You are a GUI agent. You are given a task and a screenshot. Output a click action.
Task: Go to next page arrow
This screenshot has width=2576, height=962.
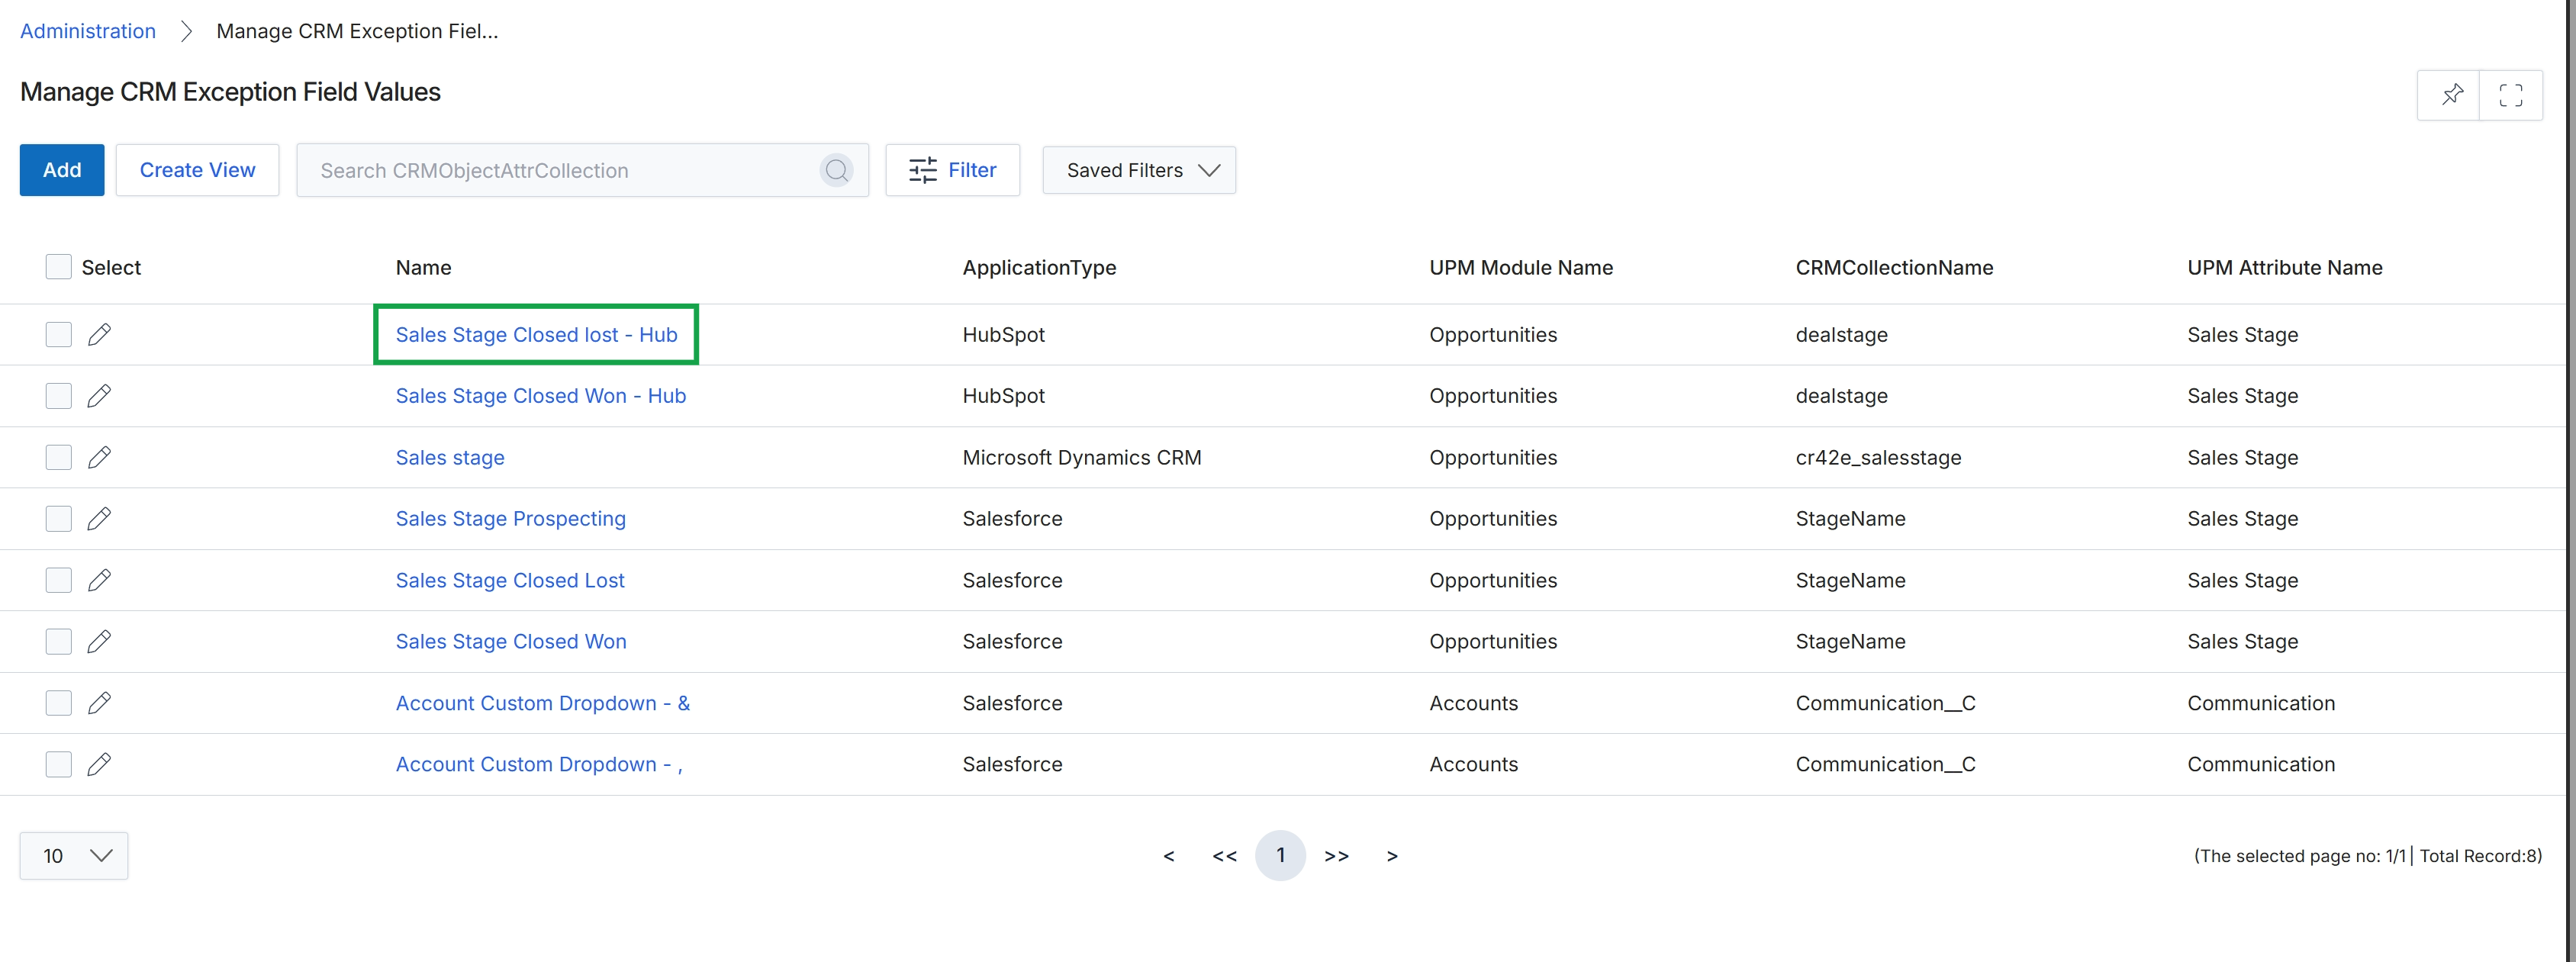1392,856
